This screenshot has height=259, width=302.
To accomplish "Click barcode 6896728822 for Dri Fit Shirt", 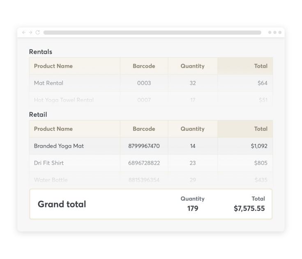I will pyautogui.click(x=144, y=163).
